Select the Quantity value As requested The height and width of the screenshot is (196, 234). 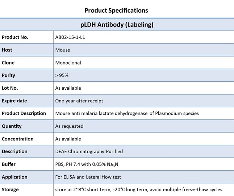tap(69, 126)
